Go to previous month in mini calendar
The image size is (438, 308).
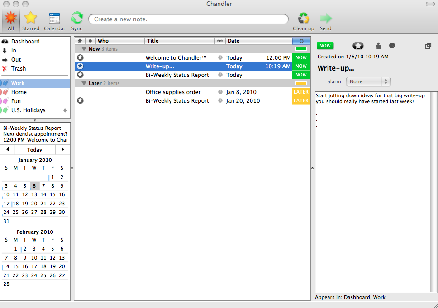click(8, 149)
